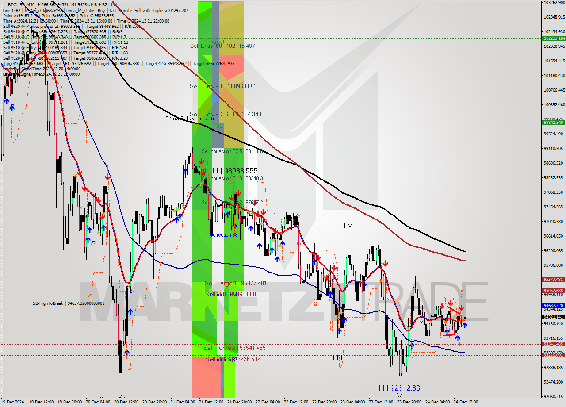Click the 'Sell correction 87.5 | 99111.8' label
The height and width of the screenshot is (407, 566).
point(233,151)
